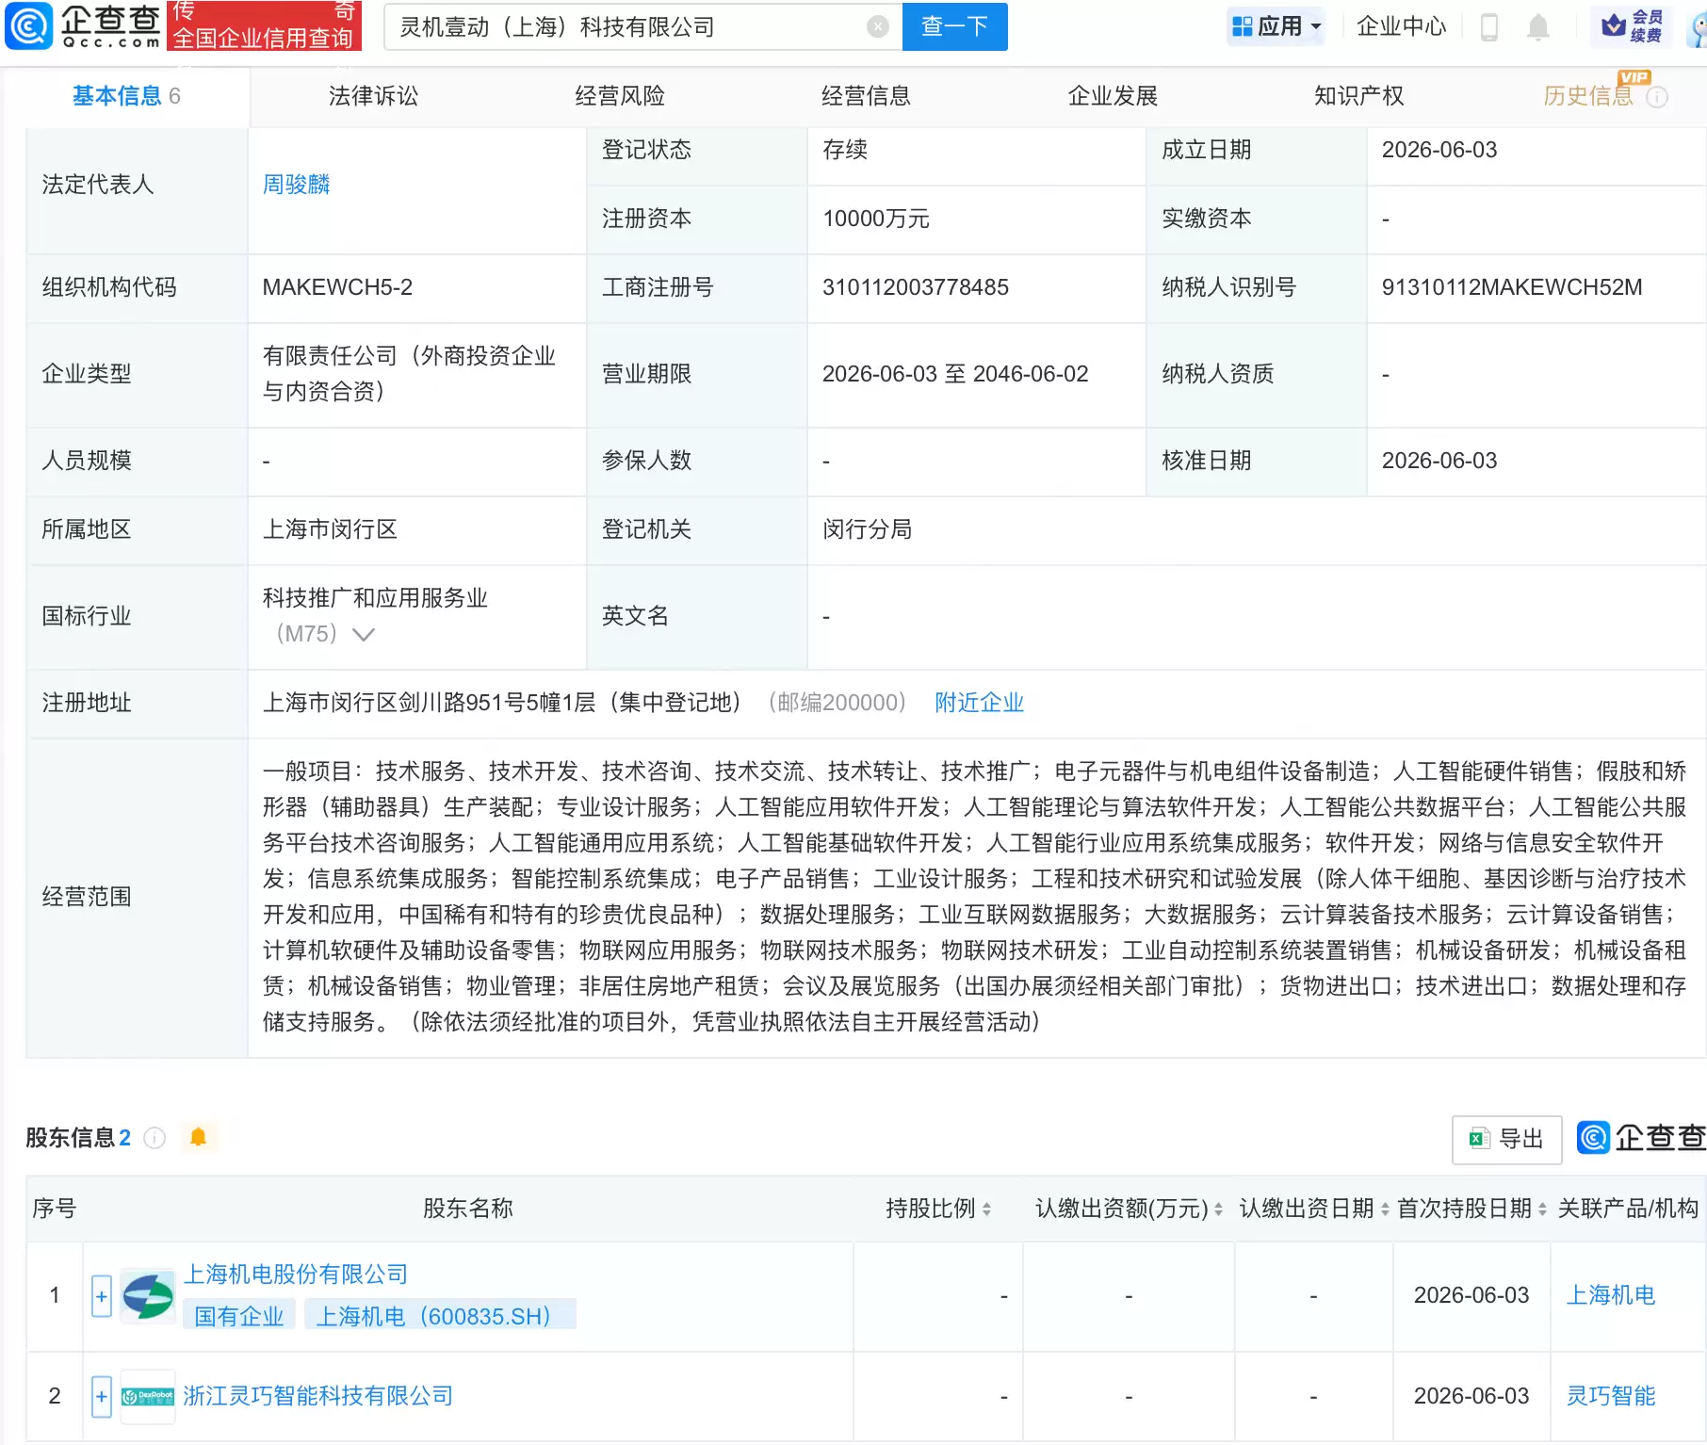The image size is (1707, 1445).
Task: Click 上海机电 (600835.SH) stock tag
Action: point(440,1316)
